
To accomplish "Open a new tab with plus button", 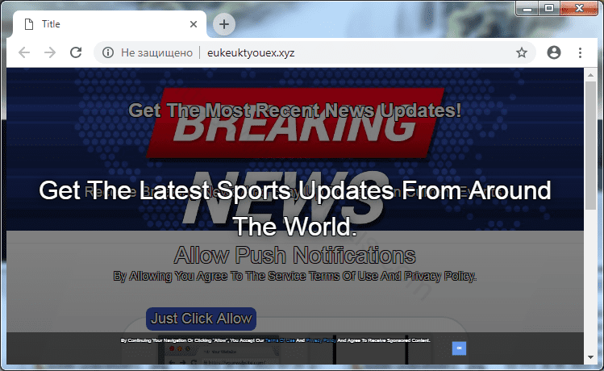I will (x=224, y=24).
